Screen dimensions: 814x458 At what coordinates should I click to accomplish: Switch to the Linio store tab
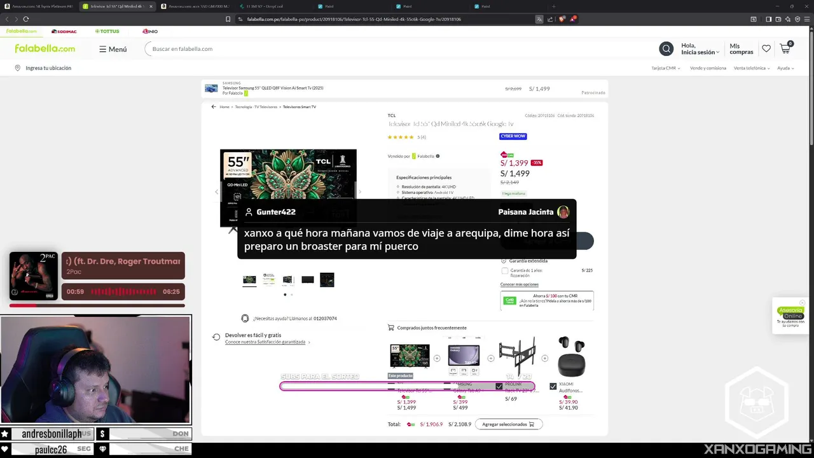click(x=150, y=31)
